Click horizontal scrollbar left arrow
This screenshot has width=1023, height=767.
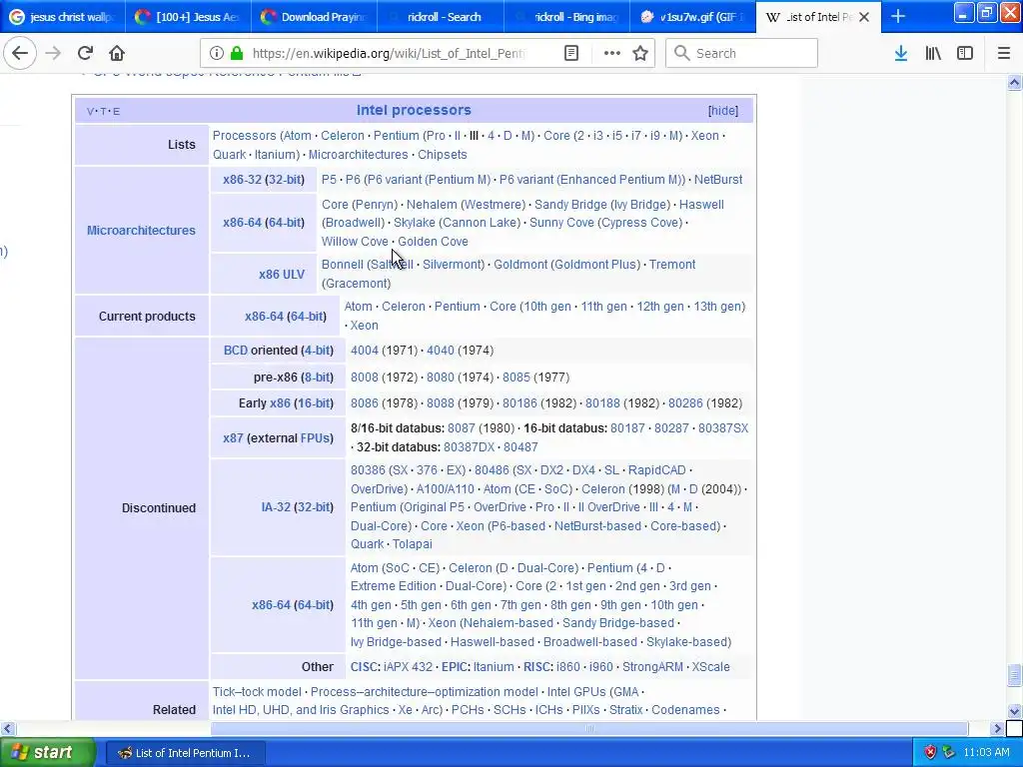(7, 728)
